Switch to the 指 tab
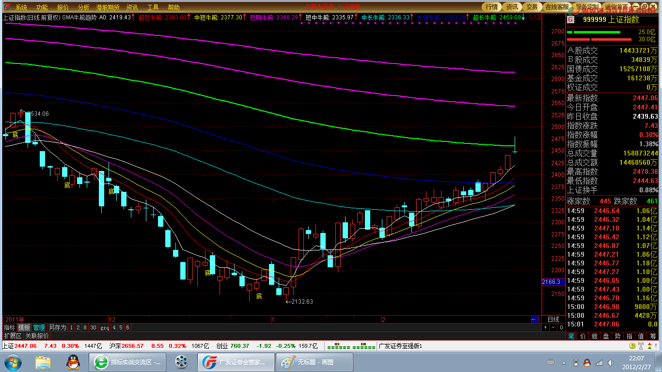662x372 pixels. (x=630, y=336)
